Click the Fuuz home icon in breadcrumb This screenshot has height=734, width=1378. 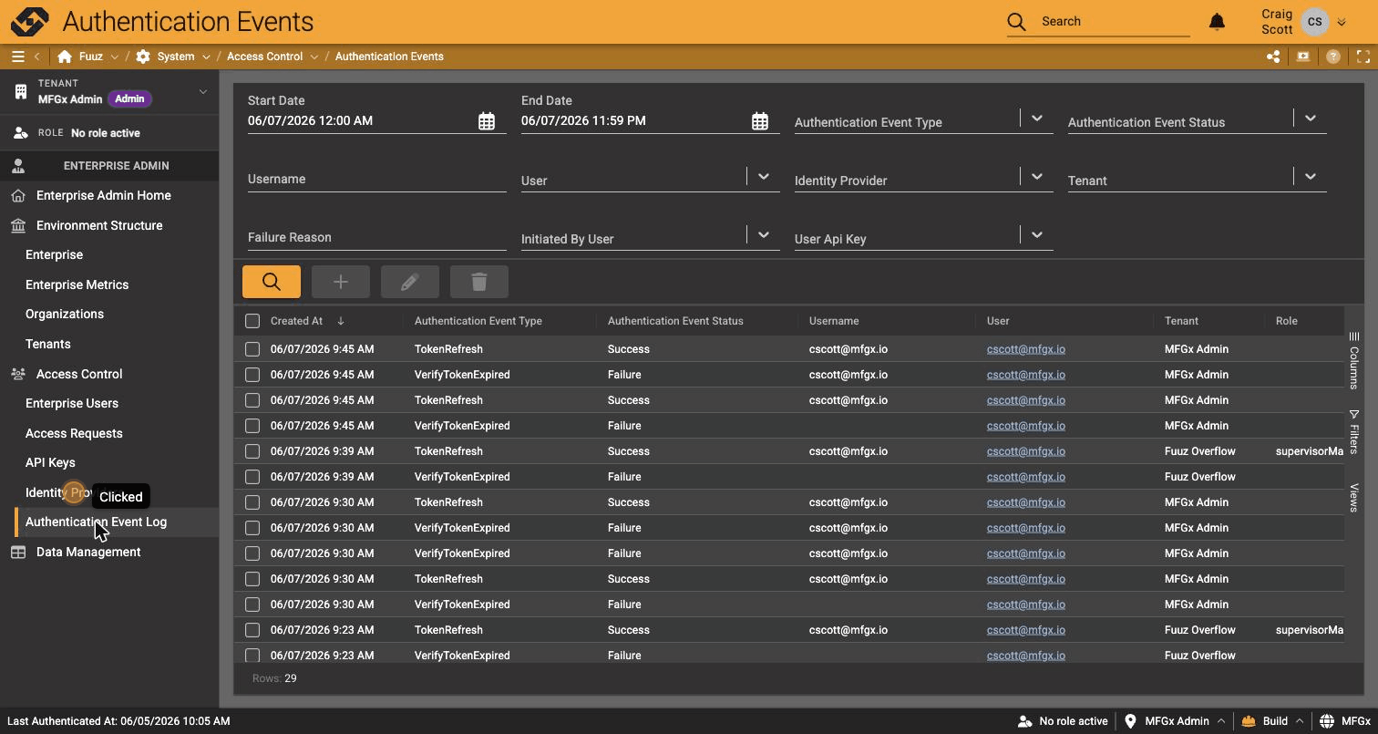(65, 57)
